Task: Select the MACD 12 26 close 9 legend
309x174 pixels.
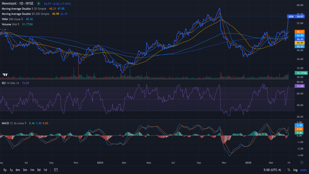Action: click(14, 123)
